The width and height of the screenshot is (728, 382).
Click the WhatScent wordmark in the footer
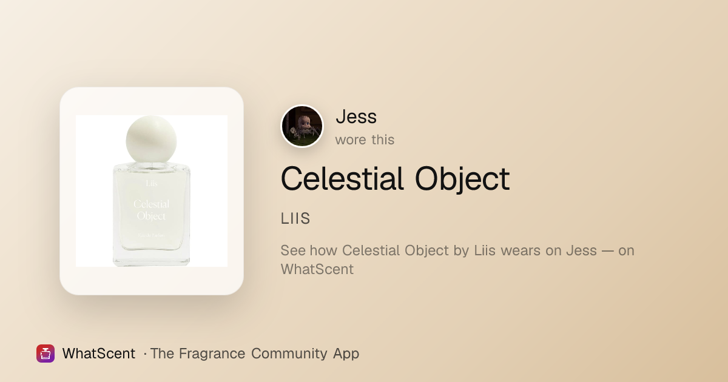point(98,354)
